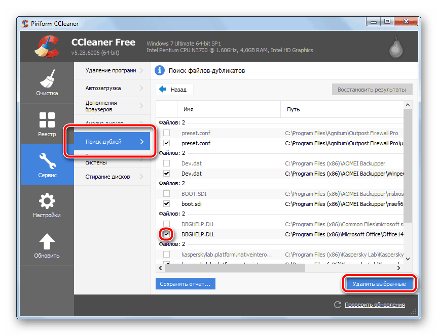Open Настройки gear settings
438x336 pixels.
(47, 205)
